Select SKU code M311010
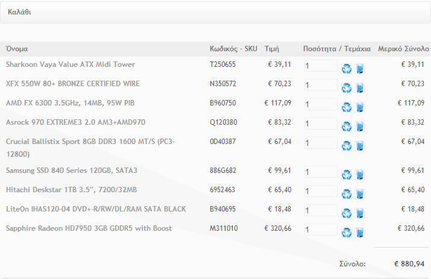 (x=224, y=228)
